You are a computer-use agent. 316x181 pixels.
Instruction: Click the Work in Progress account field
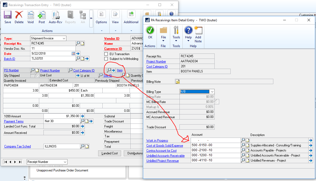(215, 140)
